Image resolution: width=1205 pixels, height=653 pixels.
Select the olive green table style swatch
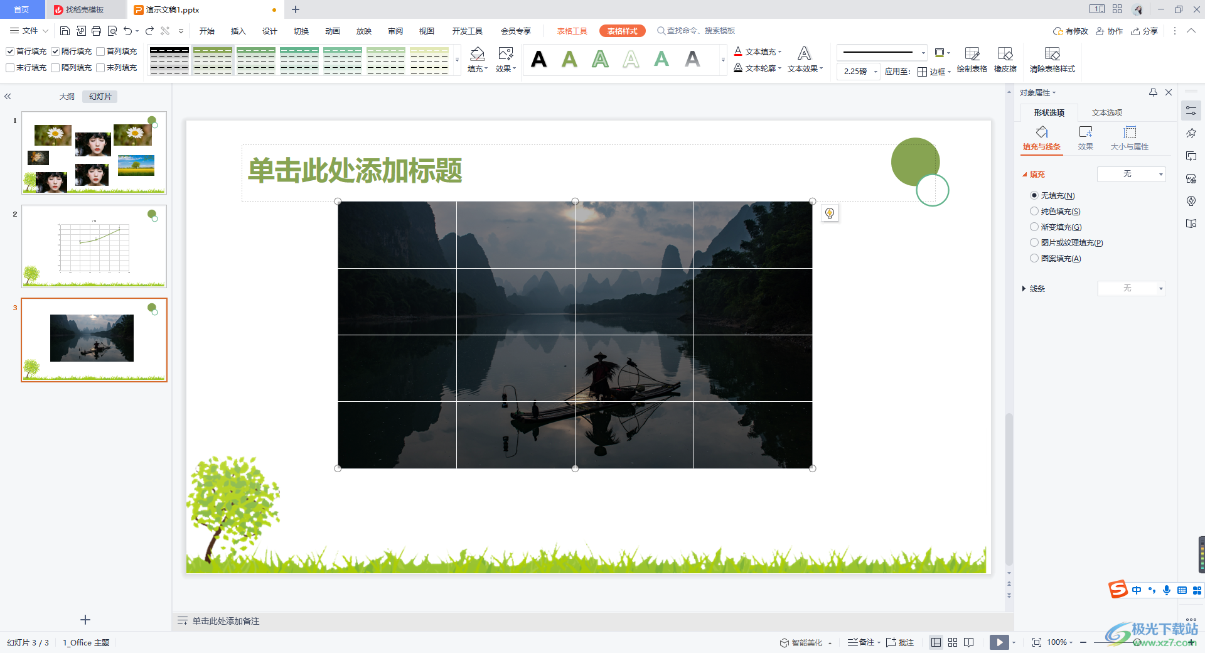[x=213, y=60]
